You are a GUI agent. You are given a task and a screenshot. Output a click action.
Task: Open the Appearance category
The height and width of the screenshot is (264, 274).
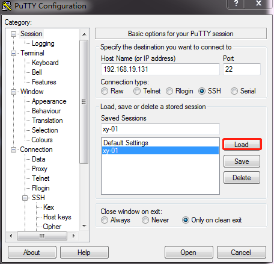tap(49, 101)
